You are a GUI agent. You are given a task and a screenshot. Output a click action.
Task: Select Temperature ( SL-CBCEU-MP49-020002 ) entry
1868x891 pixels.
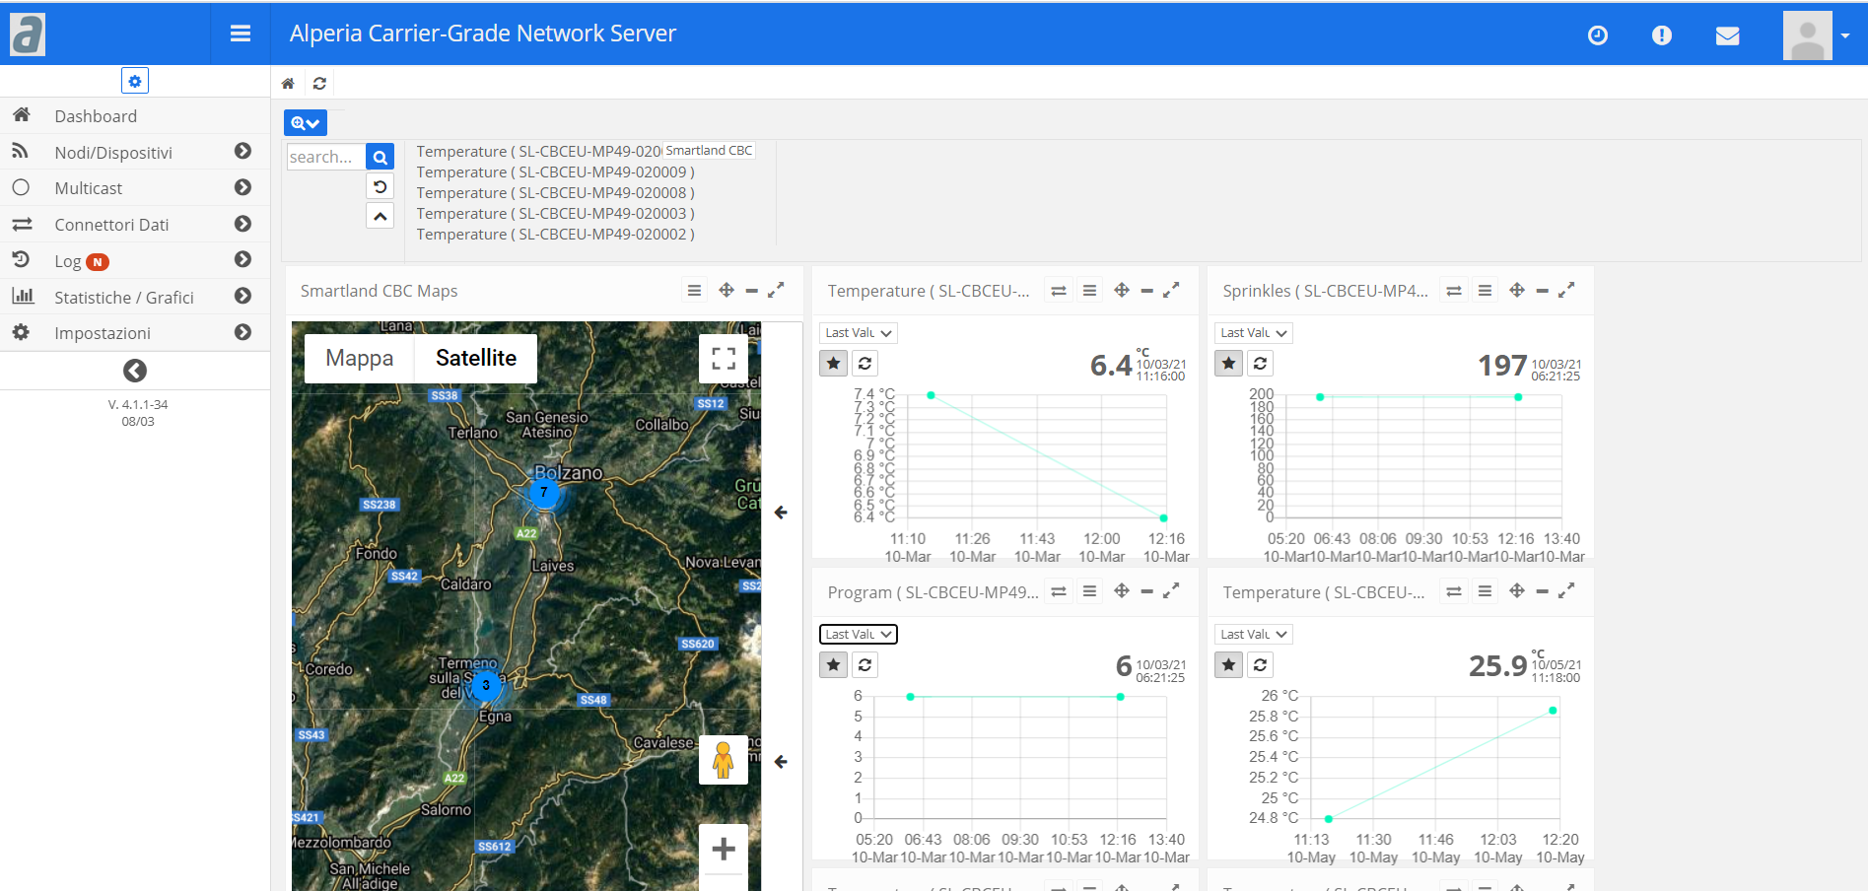[556, 235]
